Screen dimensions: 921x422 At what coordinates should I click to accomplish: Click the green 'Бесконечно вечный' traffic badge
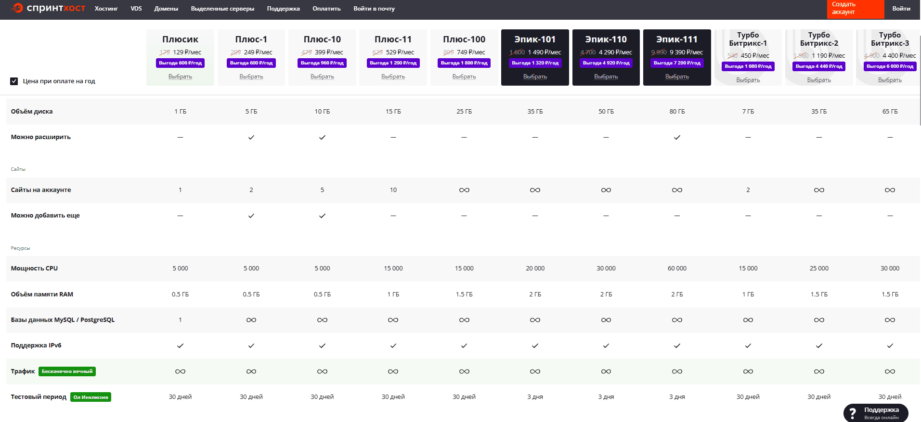[x=67, y=371]
